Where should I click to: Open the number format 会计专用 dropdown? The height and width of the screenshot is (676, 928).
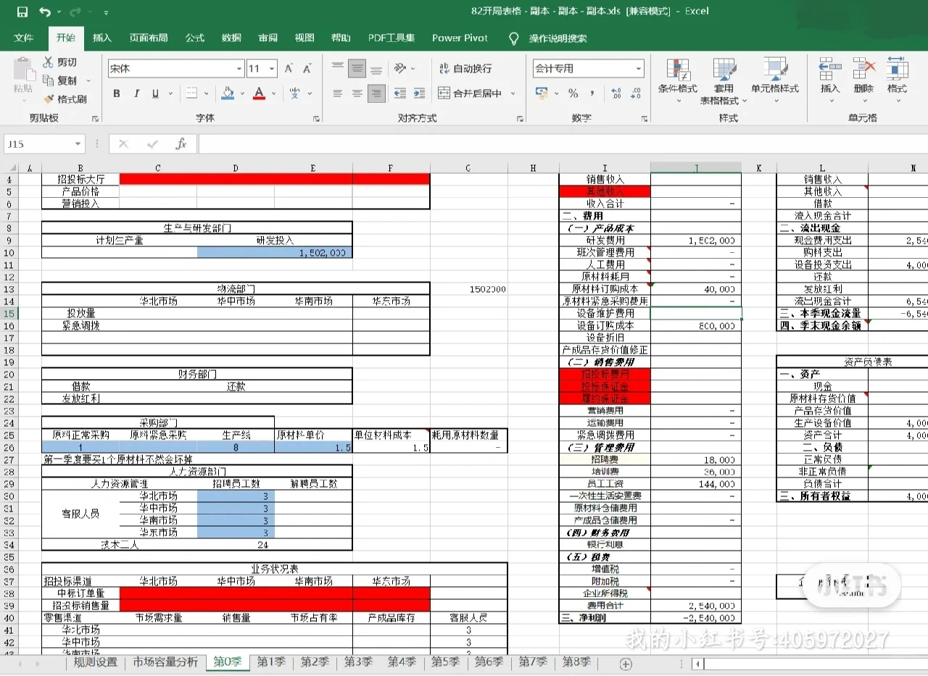coord(638,69)
